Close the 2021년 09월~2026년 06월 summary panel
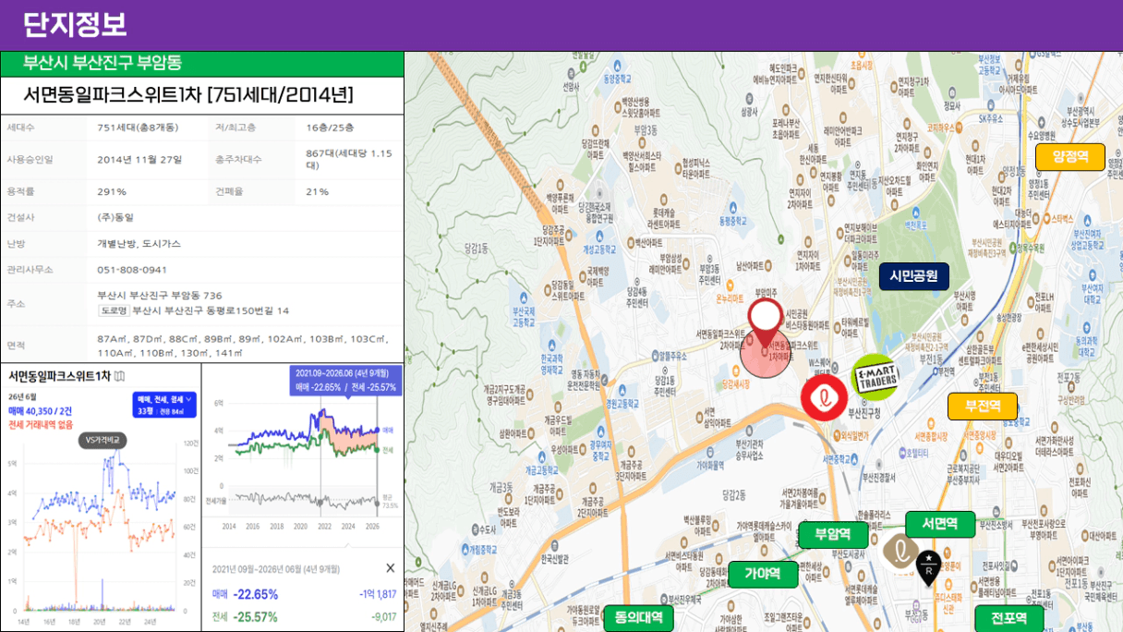The width and height of the screenshot is (1123, 632). click(x=390, y=568)
